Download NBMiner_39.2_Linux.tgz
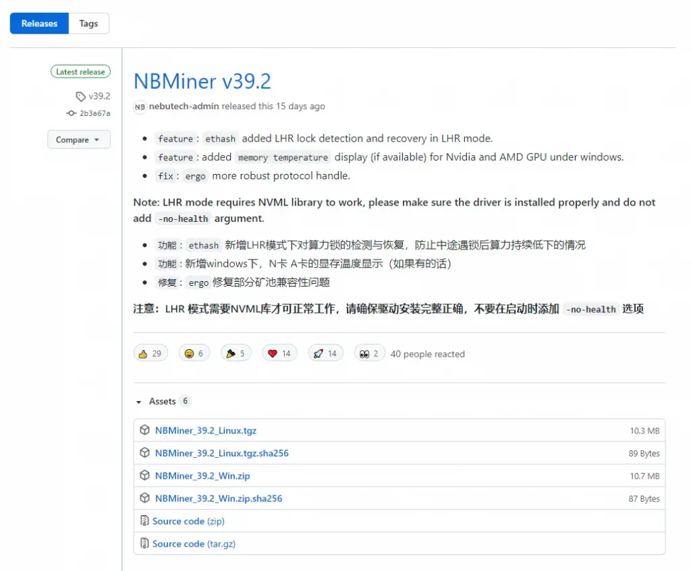 pyautogui.click(x=205, y=430)
